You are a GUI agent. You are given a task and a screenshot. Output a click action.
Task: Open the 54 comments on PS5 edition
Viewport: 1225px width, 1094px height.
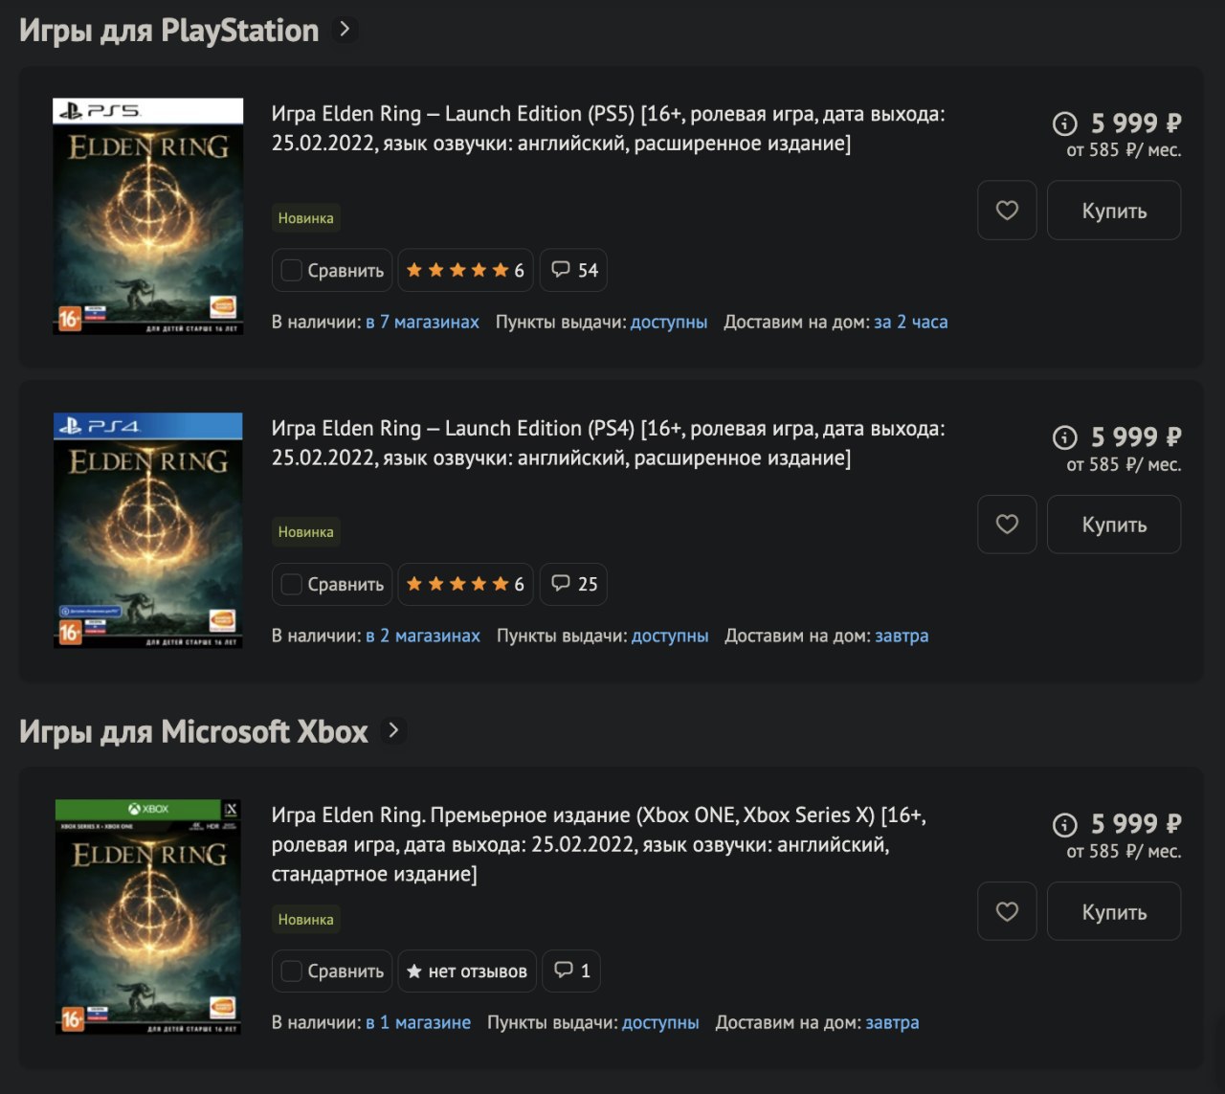574,270
